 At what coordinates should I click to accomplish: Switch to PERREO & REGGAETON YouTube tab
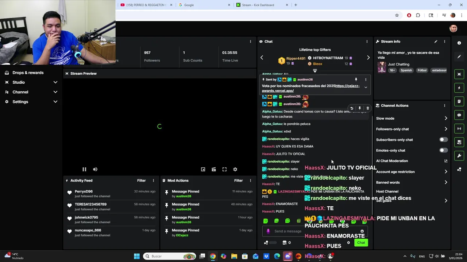coord(146,5)
